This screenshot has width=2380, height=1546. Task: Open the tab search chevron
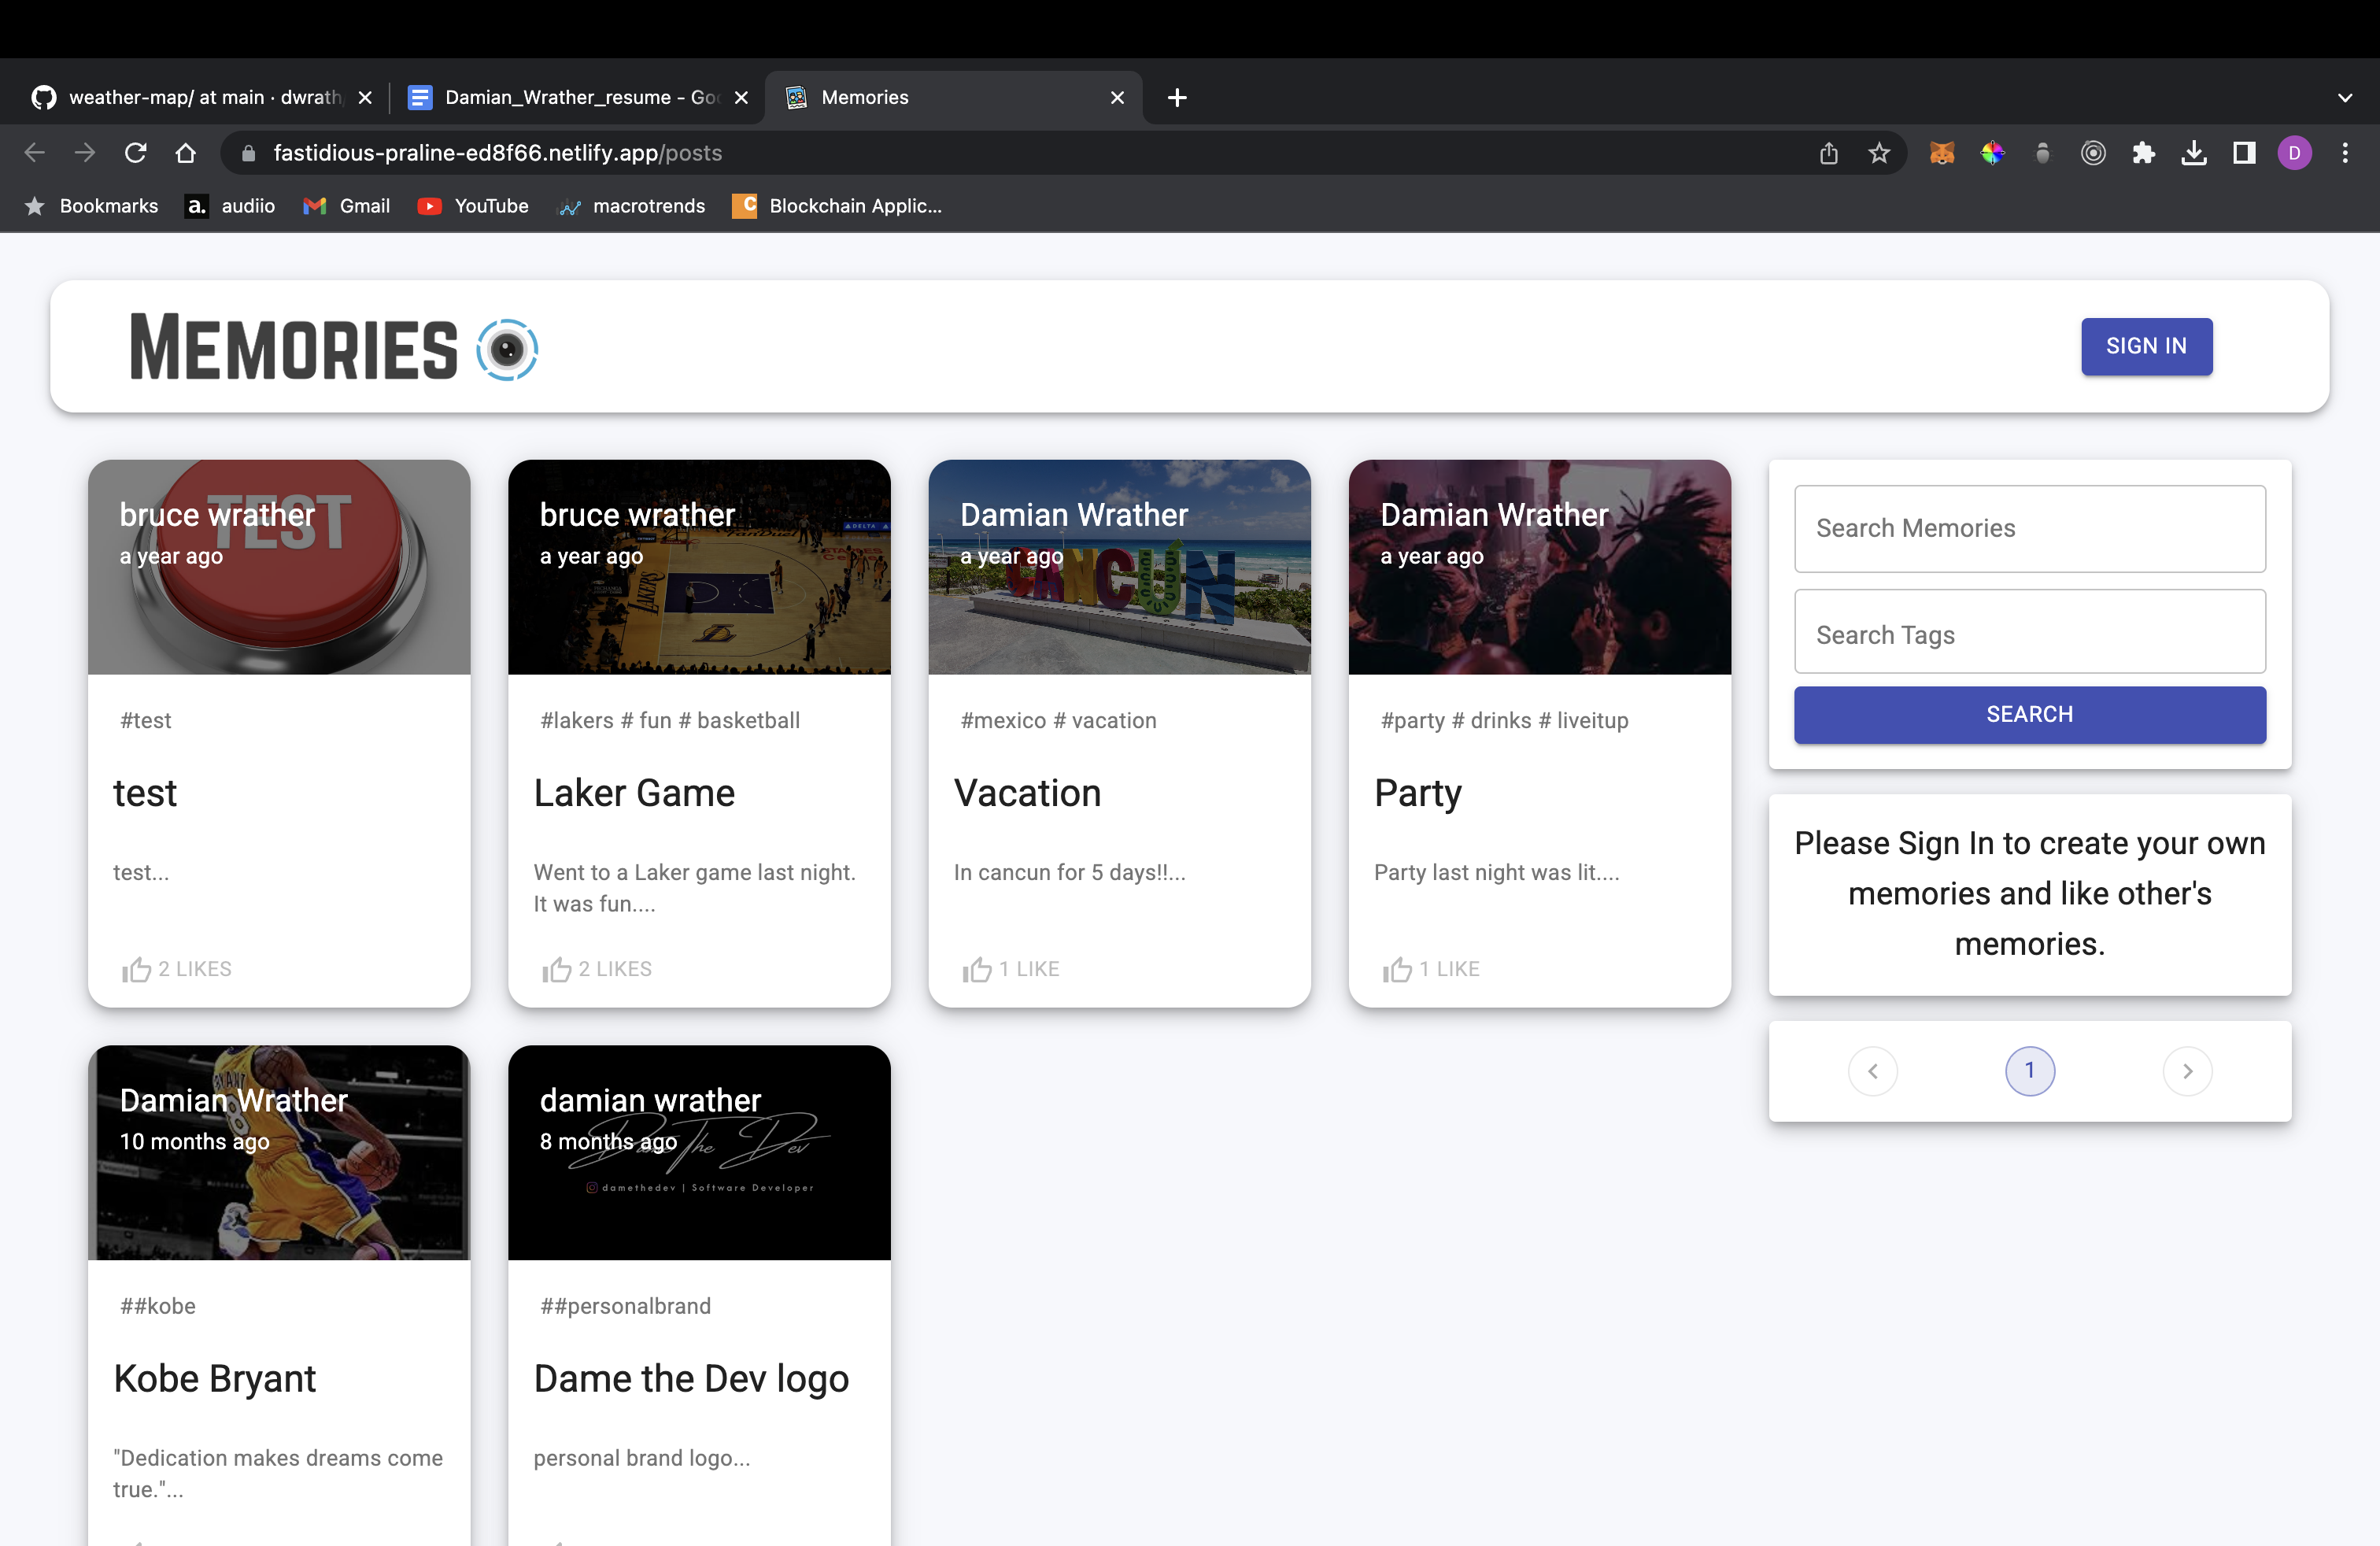(2345, 97)
